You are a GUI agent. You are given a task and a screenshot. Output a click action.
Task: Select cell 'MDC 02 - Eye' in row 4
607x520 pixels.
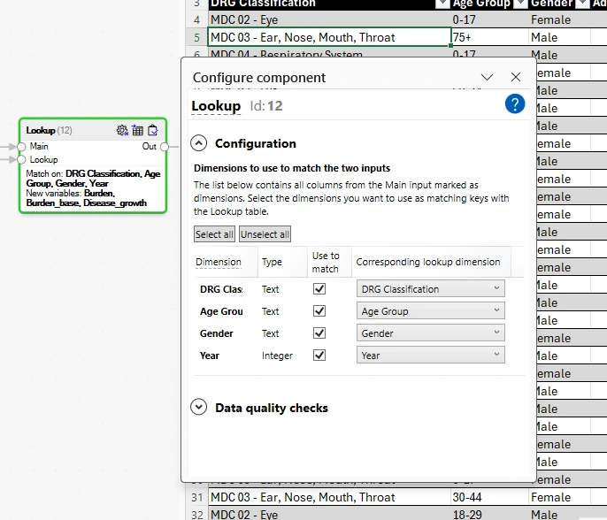(329, 19)
